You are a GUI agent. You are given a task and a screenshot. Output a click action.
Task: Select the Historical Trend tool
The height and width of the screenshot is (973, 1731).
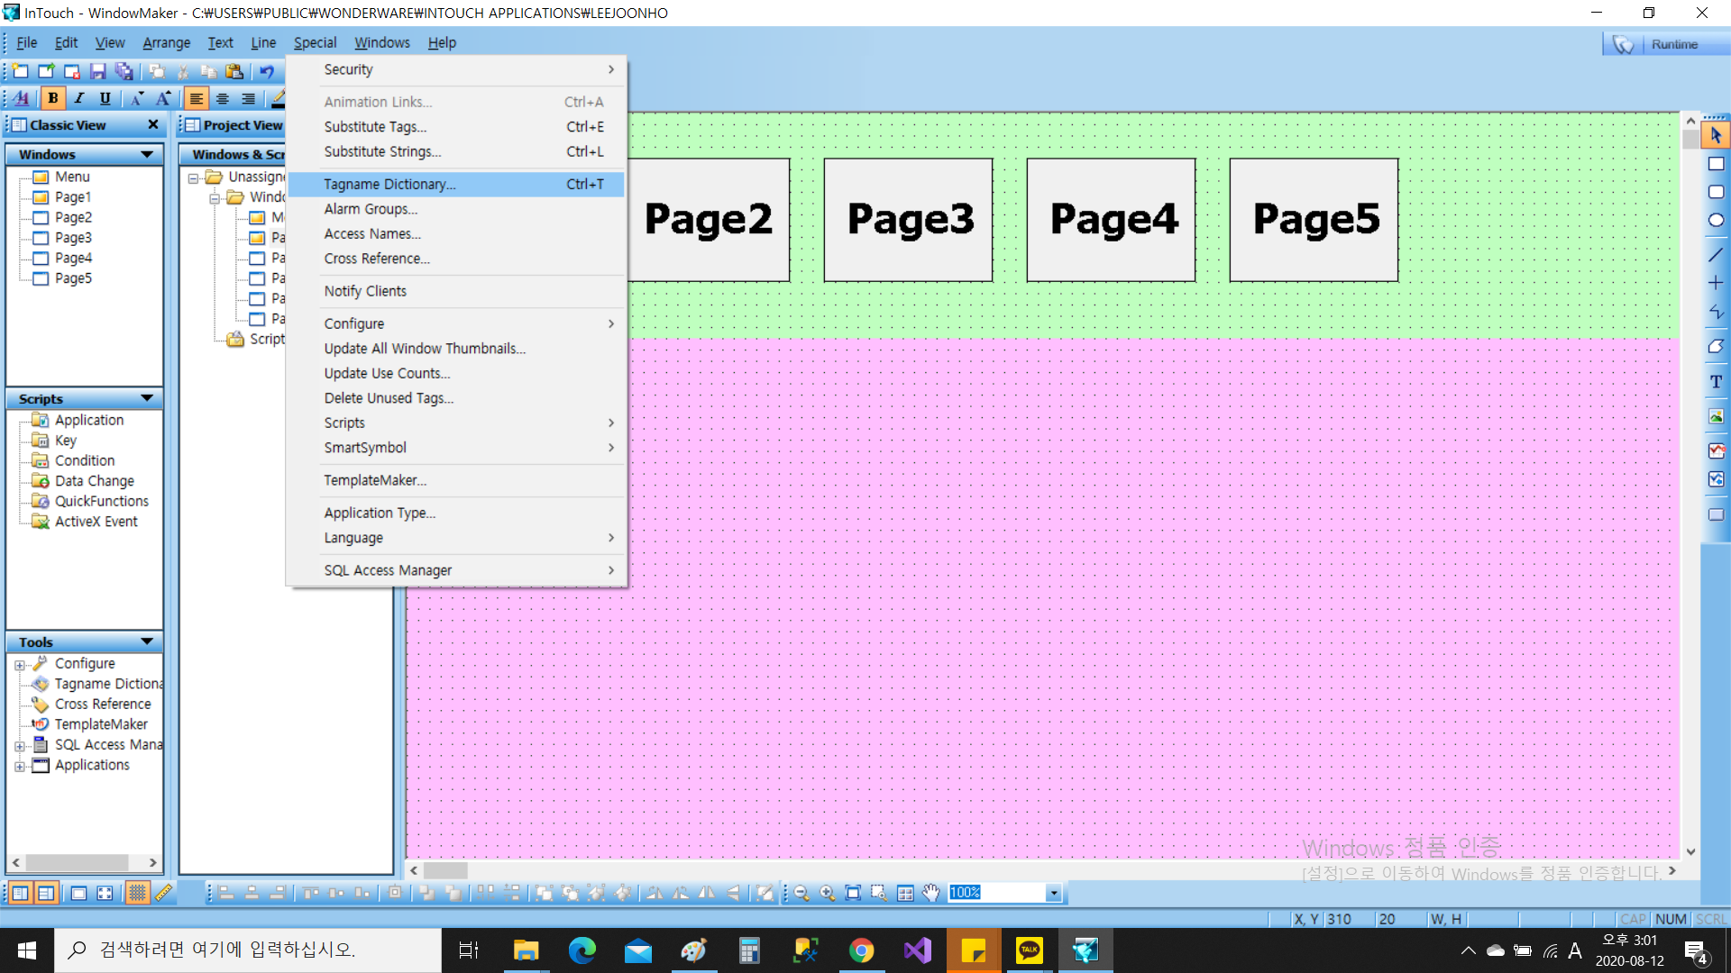(1716, 479)
